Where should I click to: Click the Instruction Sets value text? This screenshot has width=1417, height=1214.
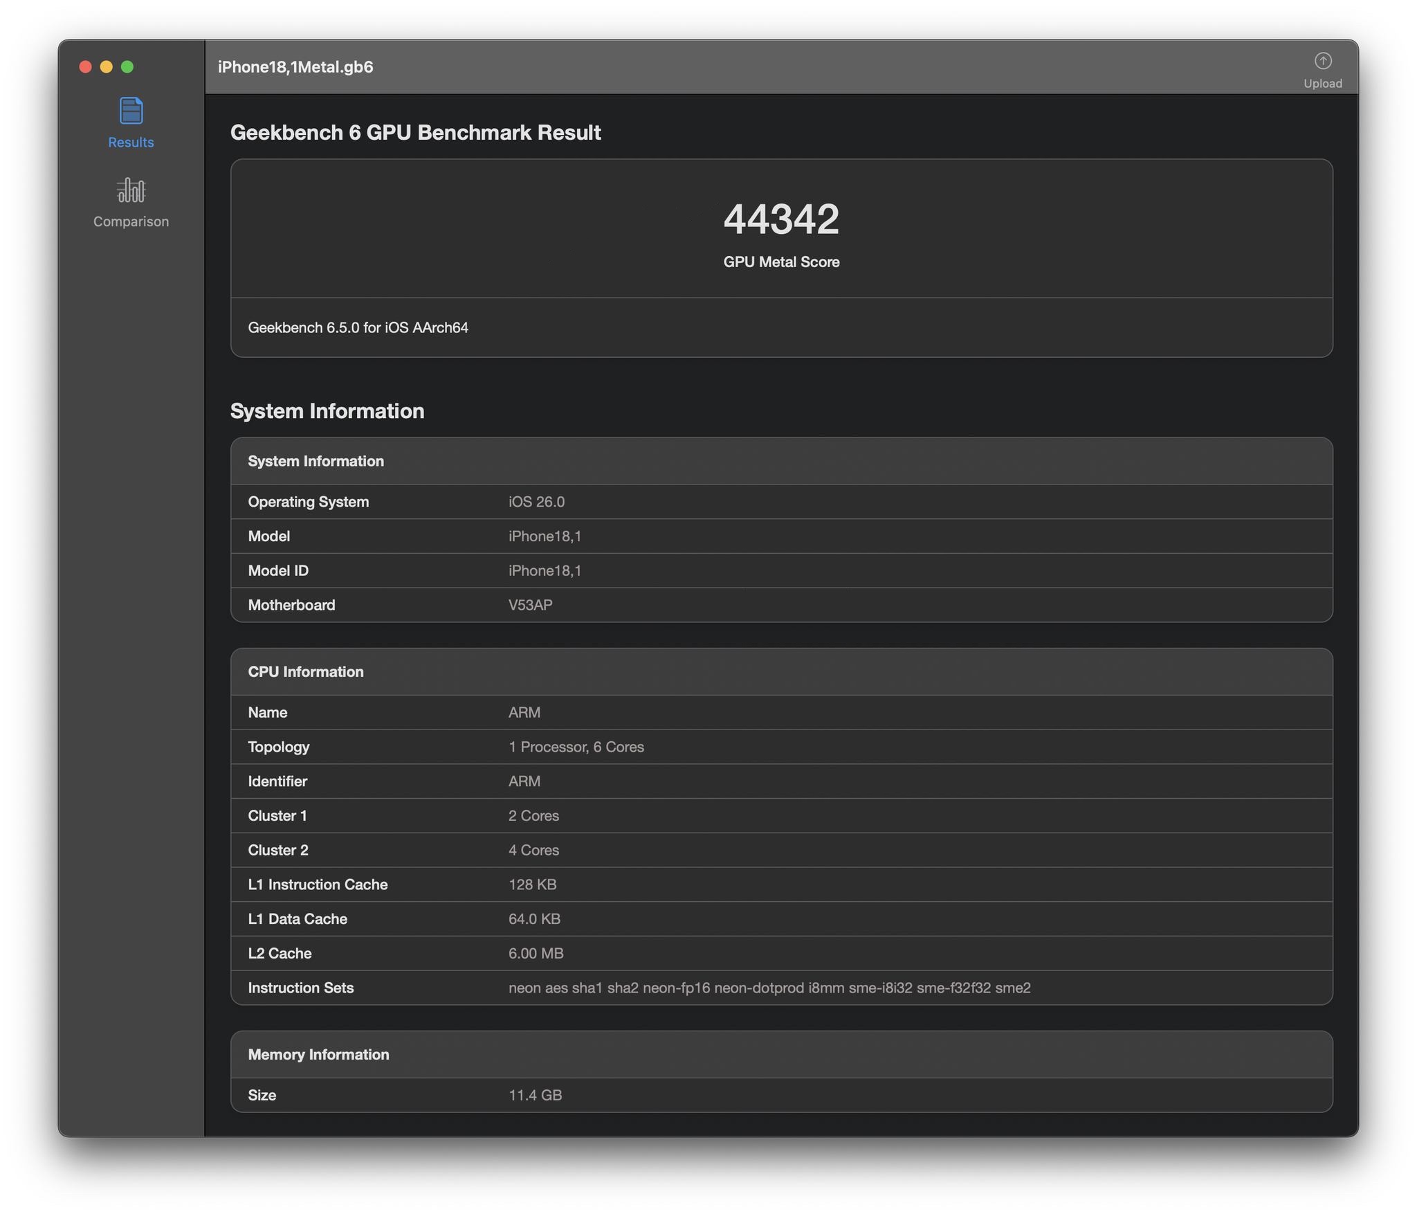[769, 988]
